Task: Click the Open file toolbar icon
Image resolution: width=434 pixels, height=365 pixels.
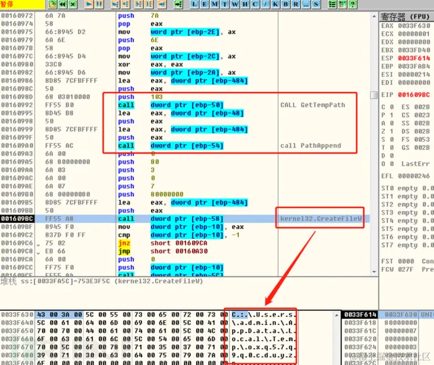Action: click(x=52, y=4)
